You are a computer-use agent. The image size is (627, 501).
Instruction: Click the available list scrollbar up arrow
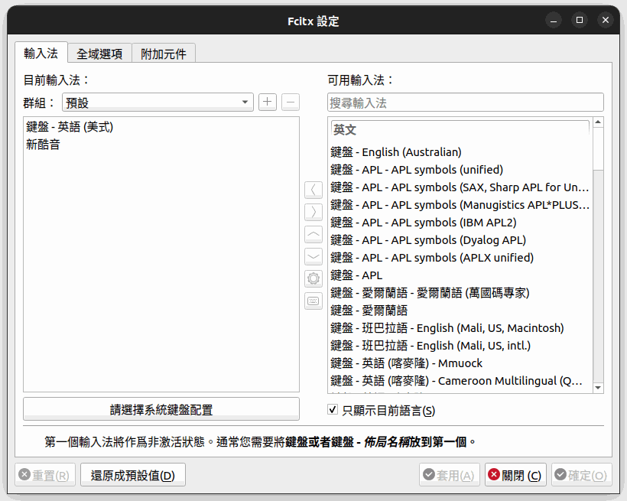click(x=598, y=122)
